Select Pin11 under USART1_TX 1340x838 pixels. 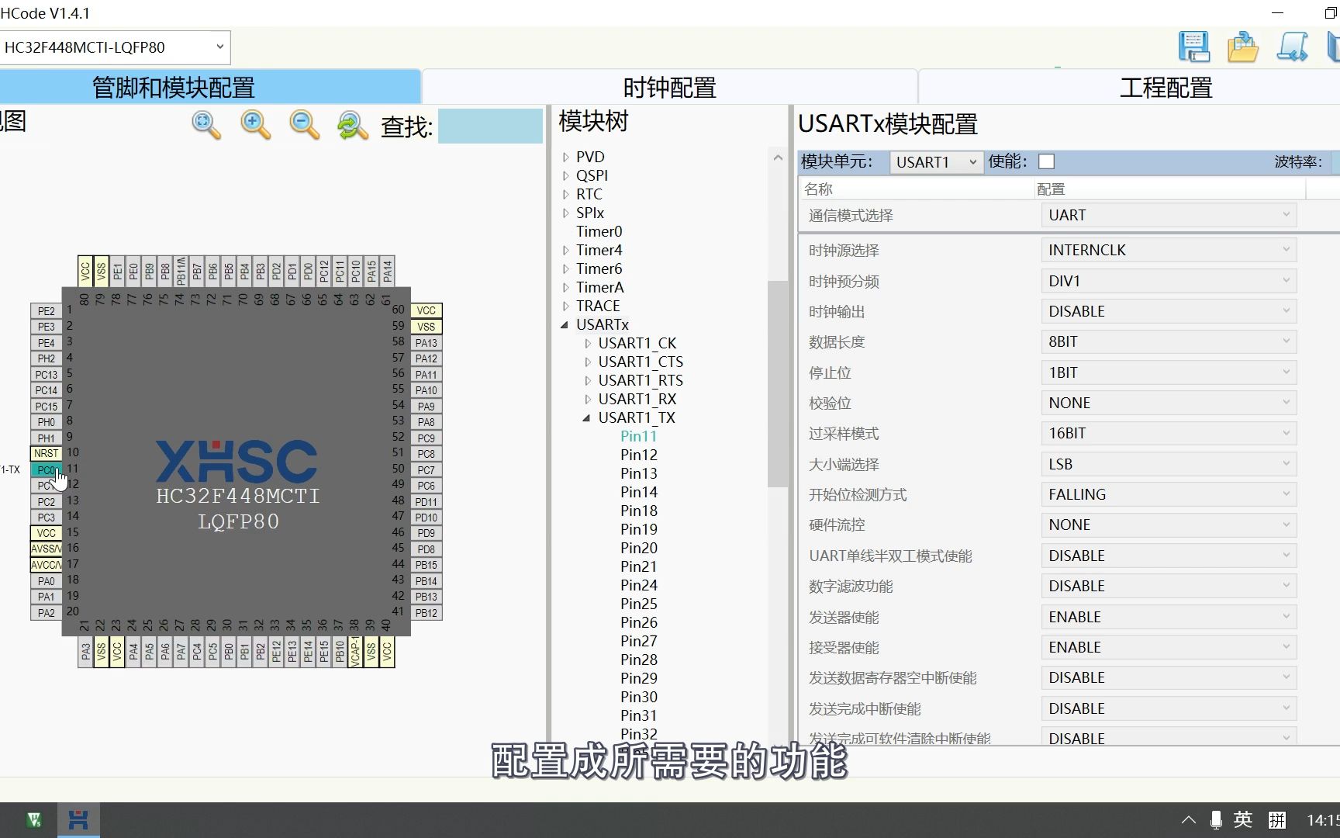[638, 436]
